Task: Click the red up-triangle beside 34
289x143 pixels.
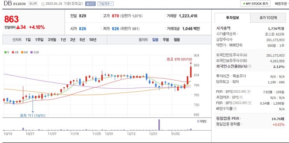Action: pyautogui.click(x=18, y=27)
